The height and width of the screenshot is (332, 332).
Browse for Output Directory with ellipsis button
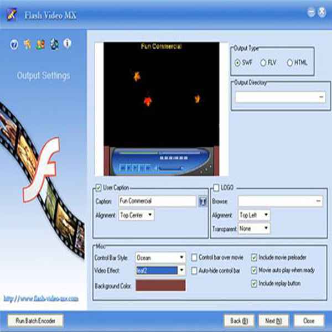point(321,97)
